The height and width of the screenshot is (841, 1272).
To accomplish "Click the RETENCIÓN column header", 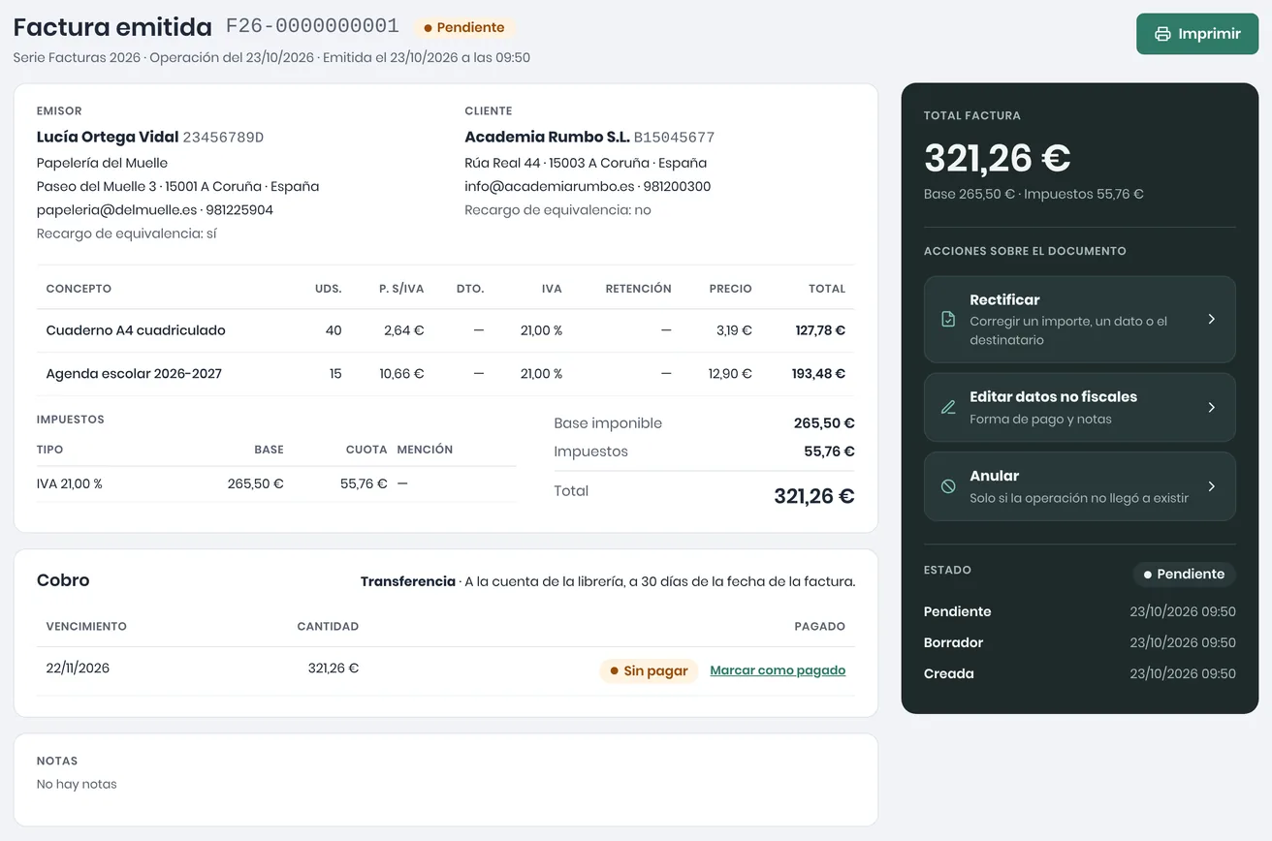I will 638,289.
